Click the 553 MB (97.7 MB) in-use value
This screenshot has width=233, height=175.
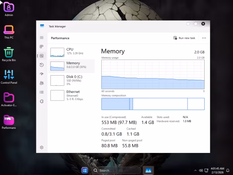click(119, 122)
